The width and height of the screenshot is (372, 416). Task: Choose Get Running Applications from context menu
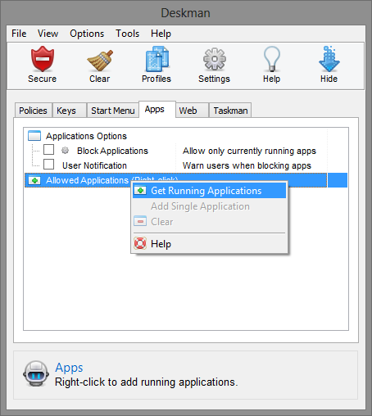tap(210, 191)
